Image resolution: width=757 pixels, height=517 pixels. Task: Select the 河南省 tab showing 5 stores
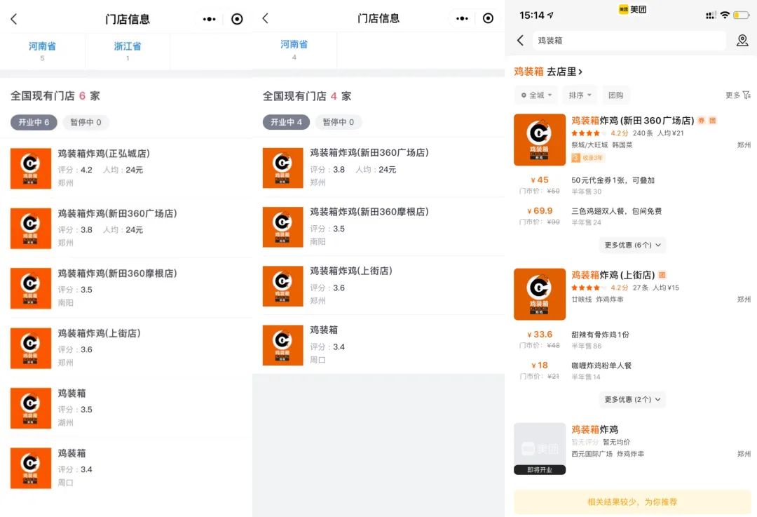pos(42,51)
